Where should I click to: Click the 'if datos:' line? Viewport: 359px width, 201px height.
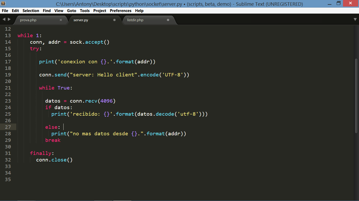point(59,108)
